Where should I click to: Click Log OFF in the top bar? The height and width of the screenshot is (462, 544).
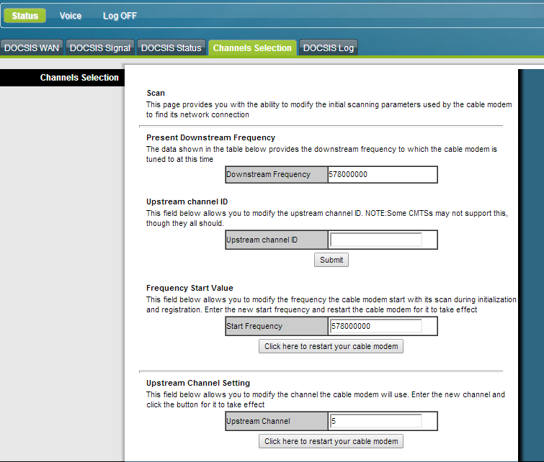click(120, 16)
